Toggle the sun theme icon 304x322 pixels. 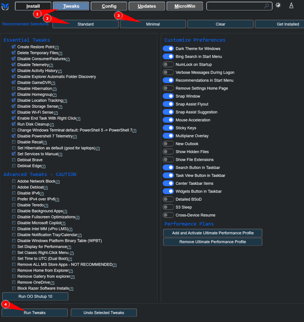point(278,5)
